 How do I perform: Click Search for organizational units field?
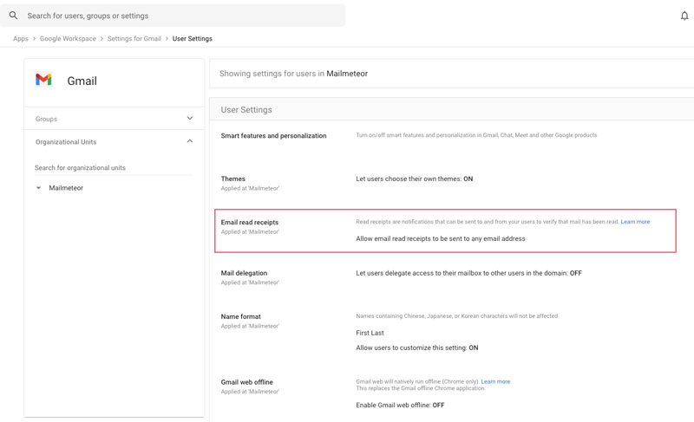[x=114, y=168]
